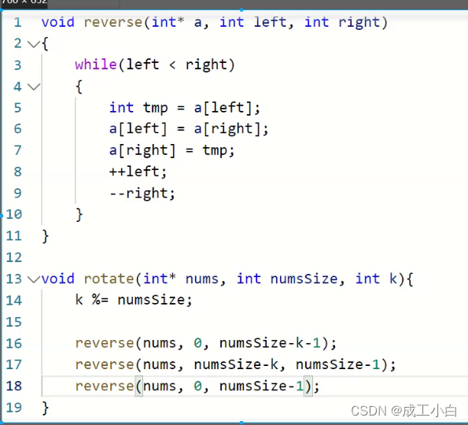Viewport: 468px width, 425px height.
Task: Click the '--right;' statement
Action: [x=142, y=194]
